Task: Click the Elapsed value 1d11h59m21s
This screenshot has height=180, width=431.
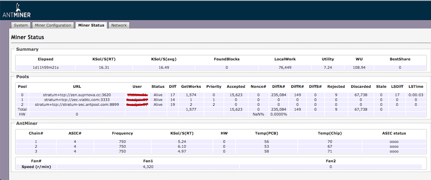Action: tap(46, 68)
